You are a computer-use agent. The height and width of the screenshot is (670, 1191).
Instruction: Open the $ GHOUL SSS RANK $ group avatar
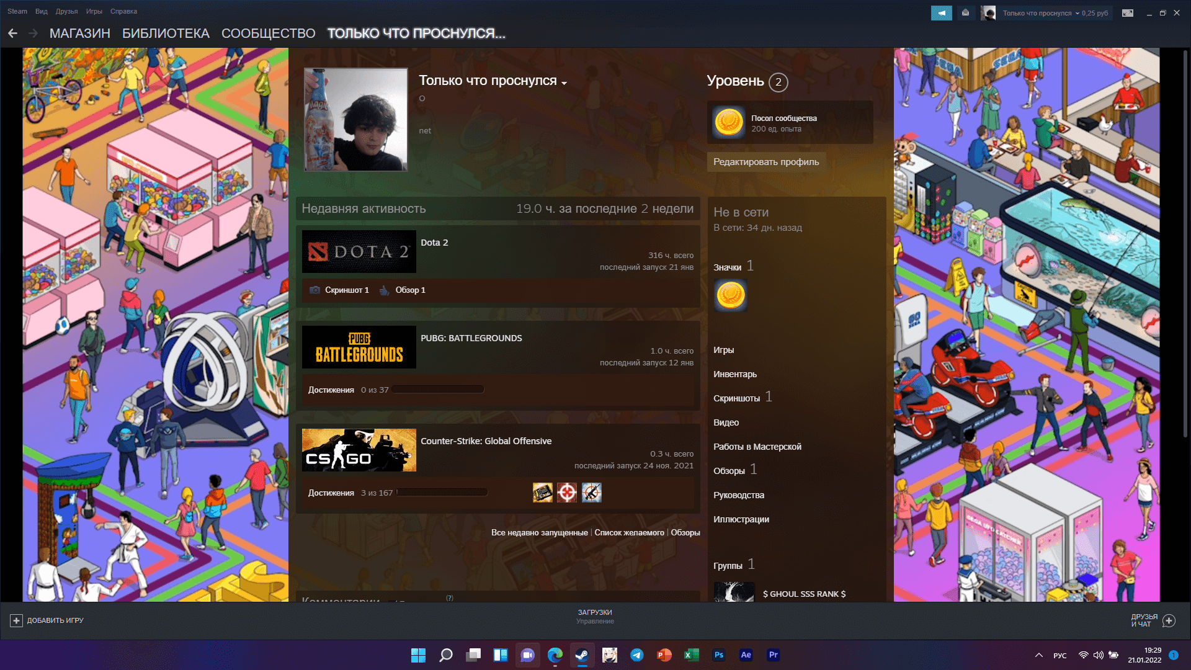[x=734, y=592]
